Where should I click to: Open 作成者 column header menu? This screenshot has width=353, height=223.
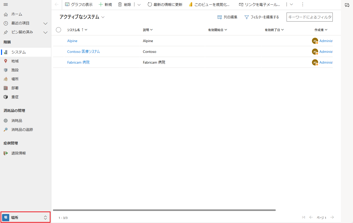(x=321, y=30)
